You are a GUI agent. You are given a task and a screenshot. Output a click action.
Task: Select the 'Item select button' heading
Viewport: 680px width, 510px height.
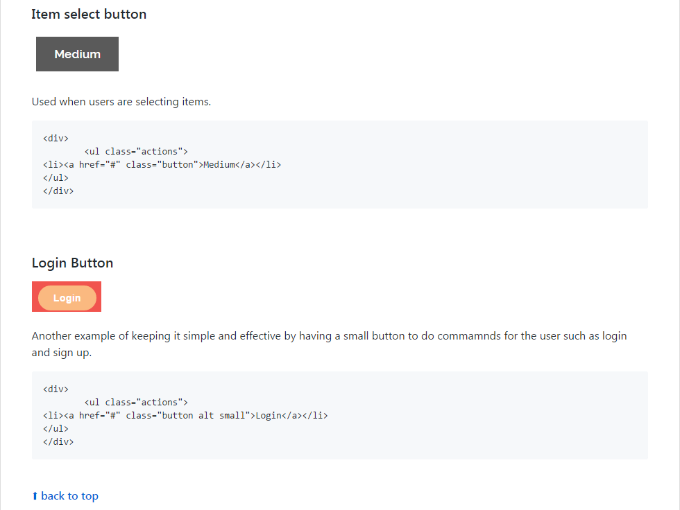point(89,15)
